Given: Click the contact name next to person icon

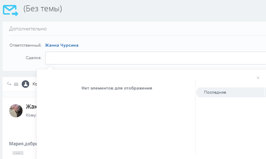Looking at the screenshot, I should click(x=35, y=84).
